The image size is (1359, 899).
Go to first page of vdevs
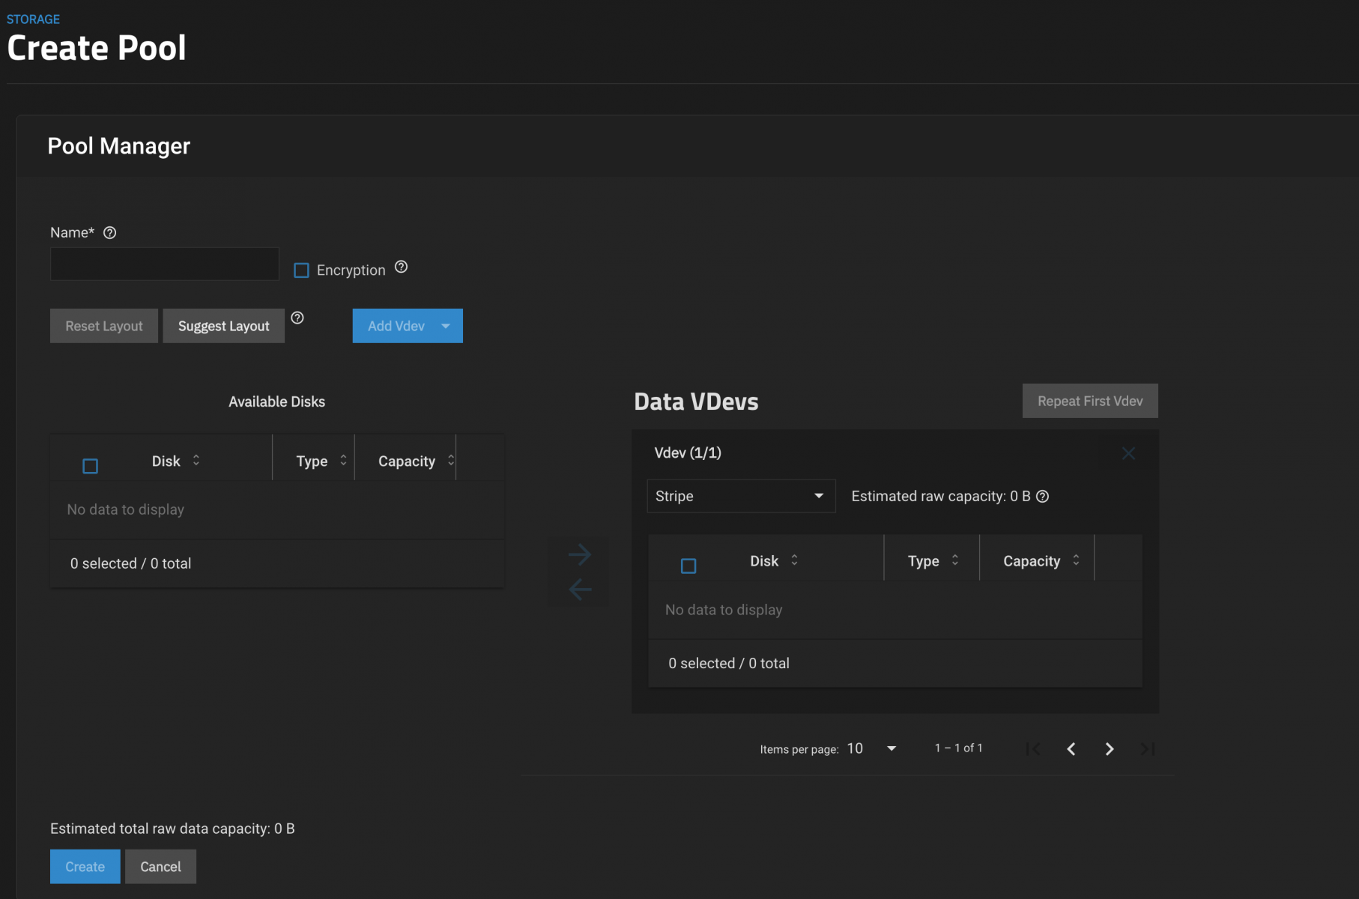(1033, 748)
